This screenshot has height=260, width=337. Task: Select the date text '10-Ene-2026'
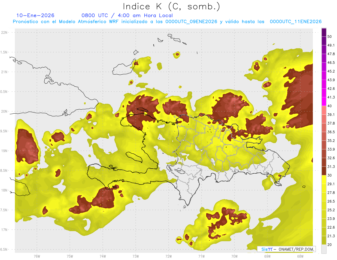pyautogui.click(x=35, y=15)
